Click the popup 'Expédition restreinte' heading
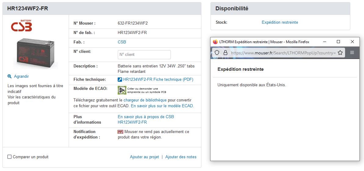Image resolution: width=364 pixels, height=171 pixels. tap(240, 69)
